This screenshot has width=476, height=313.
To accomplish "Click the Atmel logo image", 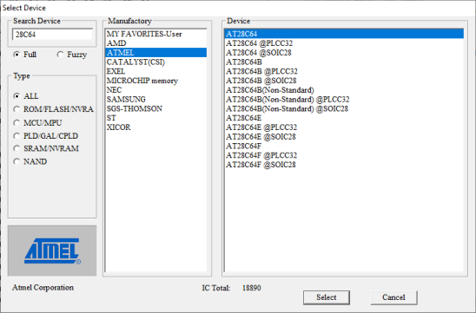I will coord(52,251).
